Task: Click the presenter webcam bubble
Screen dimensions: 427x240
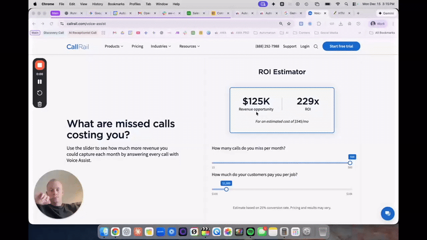Action: (58, 194)
